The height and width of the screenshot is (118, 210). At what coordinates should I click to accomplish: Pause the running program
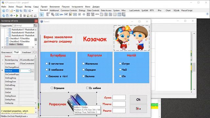point(21,16)
